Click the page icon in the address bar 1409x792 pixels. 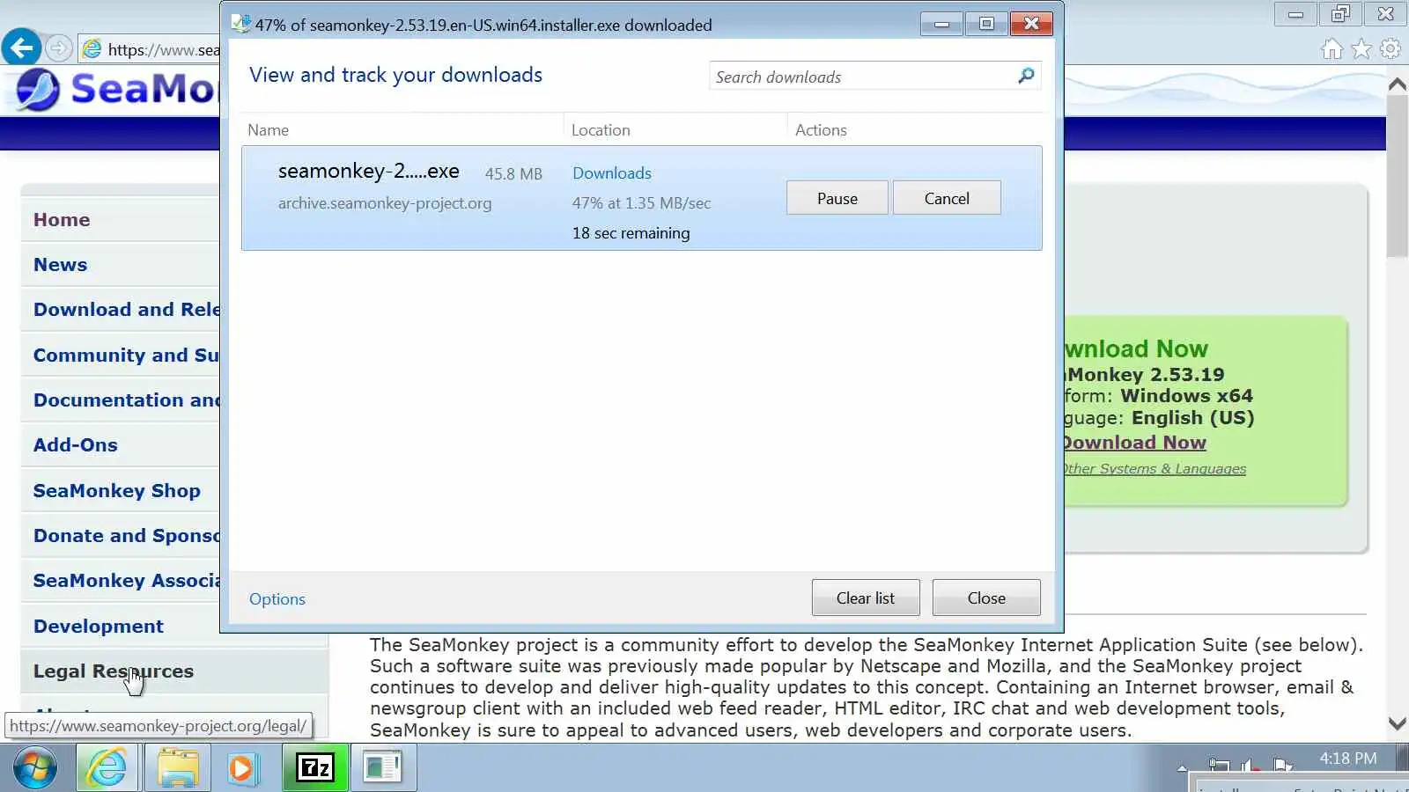tap(92, 49)
